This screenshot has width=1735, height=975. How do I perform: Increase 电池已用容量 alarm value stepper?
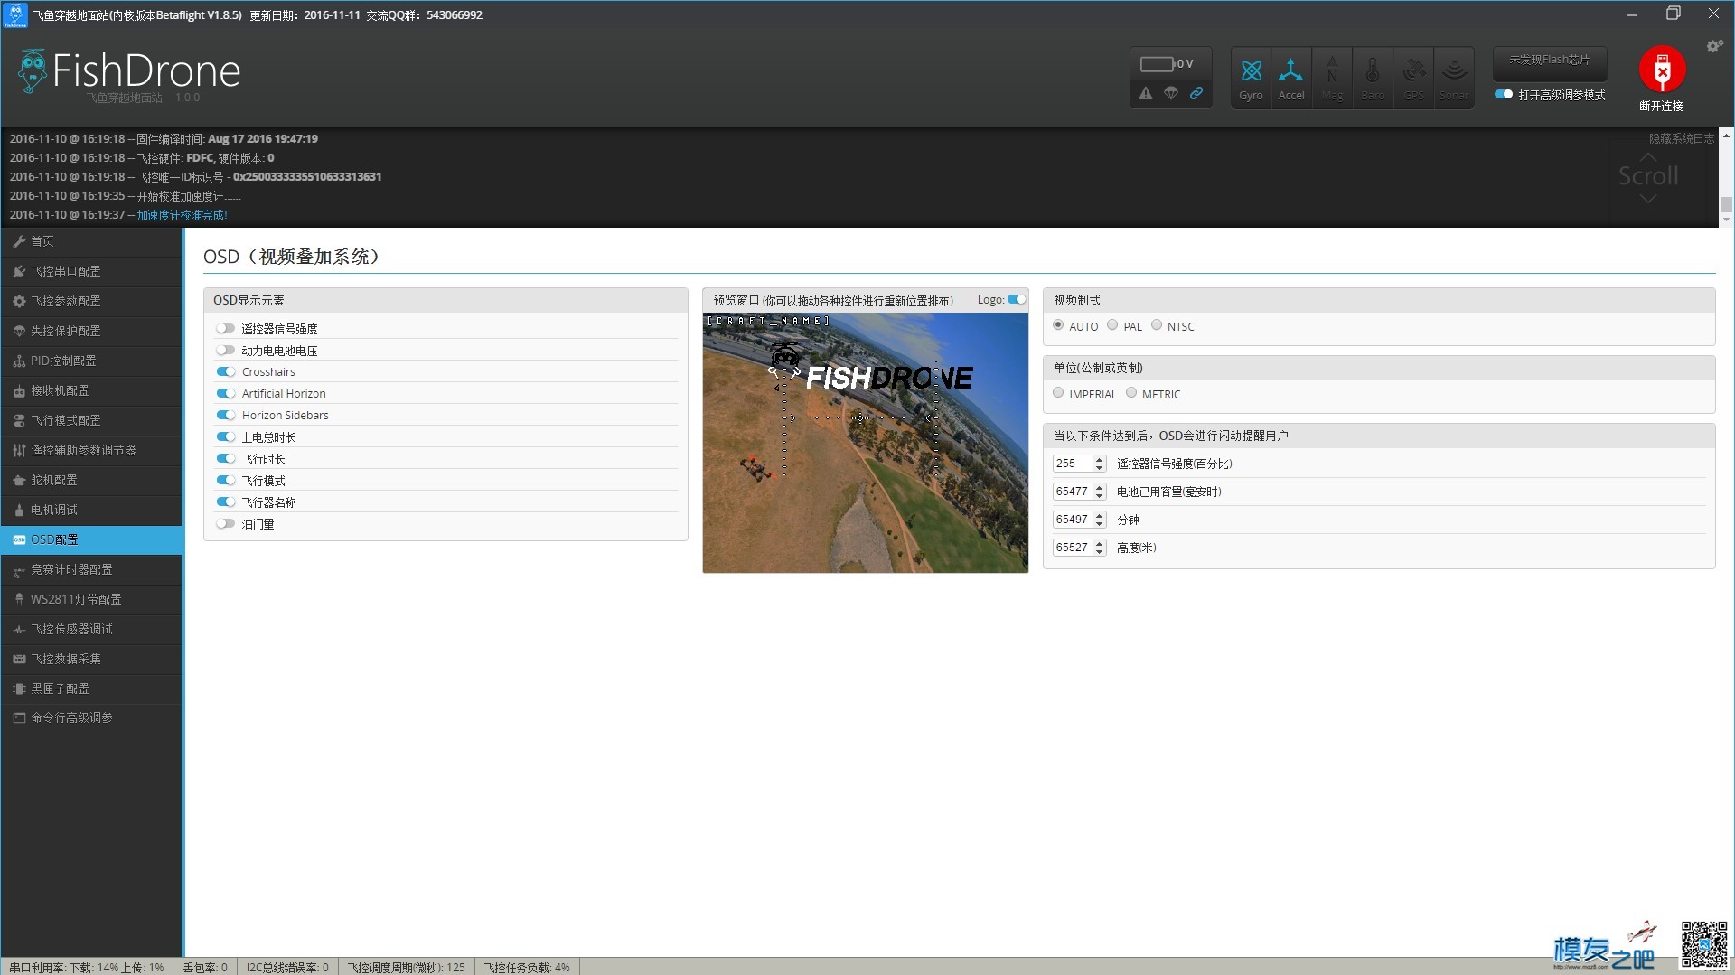coord(1100,487)
